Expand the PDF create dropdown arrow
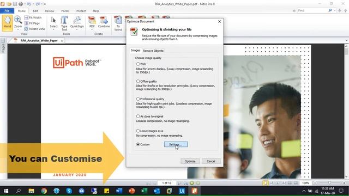349x196 pixels. pos(92,29)
